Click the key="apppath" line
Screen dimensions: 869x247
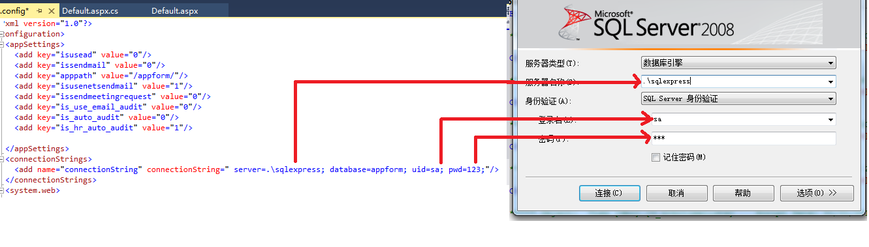pyautogui.click(x=102, y=76)
